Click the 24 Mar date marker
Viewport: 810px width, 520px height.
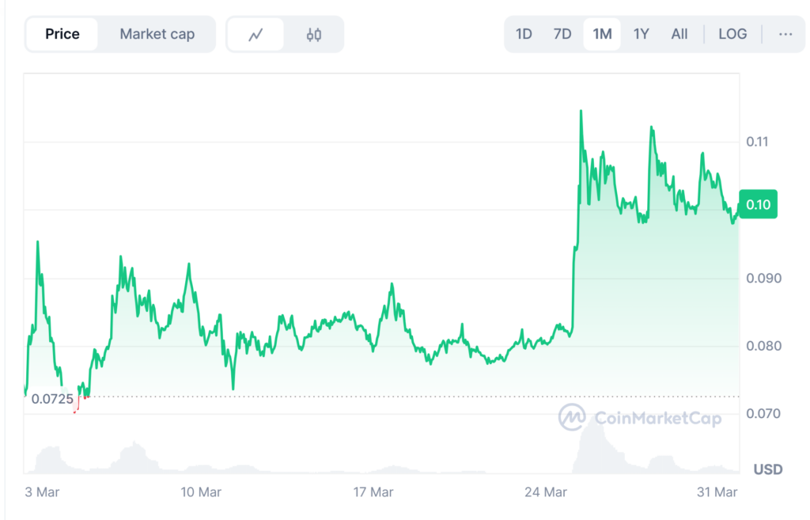point(545,492)
